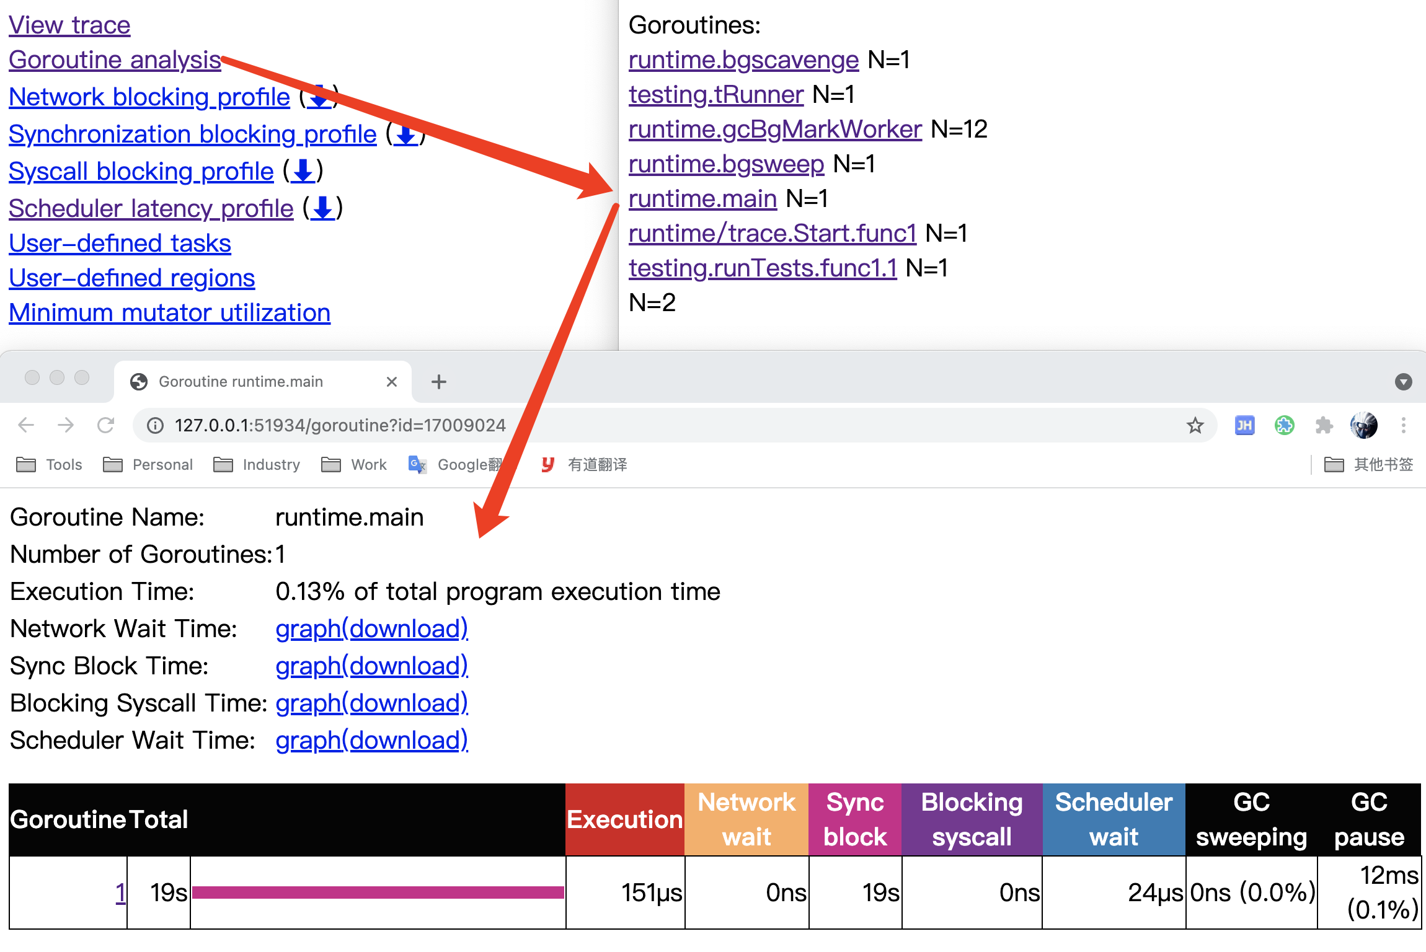
Task: Select the Goroutine runtime.main tab
Action: (x=241, y=381)
